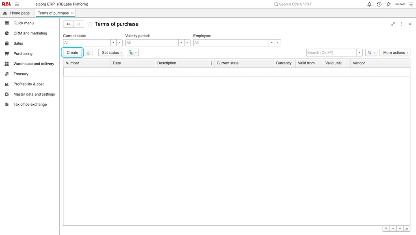Image resolution: width=416 pixels, height=235 pixels.
Task: Open Quick menu in sidebar
Action: pos(24,23)
